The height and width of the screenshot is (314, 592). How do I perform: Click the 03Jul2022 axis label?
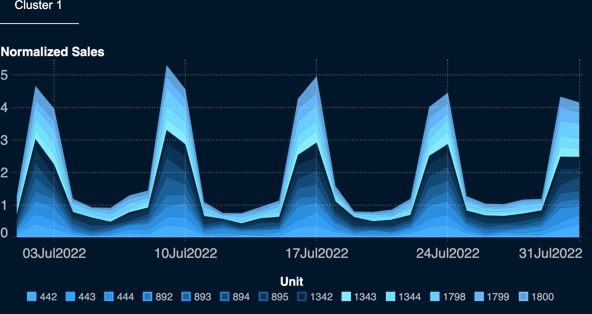point(54,253)
